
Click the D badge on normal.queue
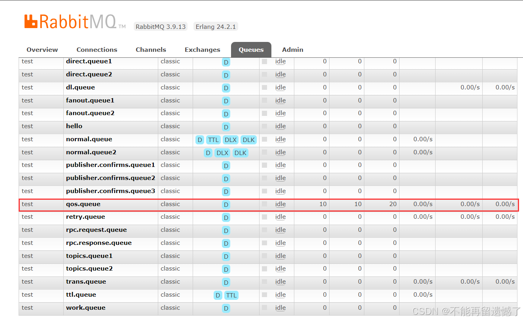pyautogui.click(x=200, y=140)
